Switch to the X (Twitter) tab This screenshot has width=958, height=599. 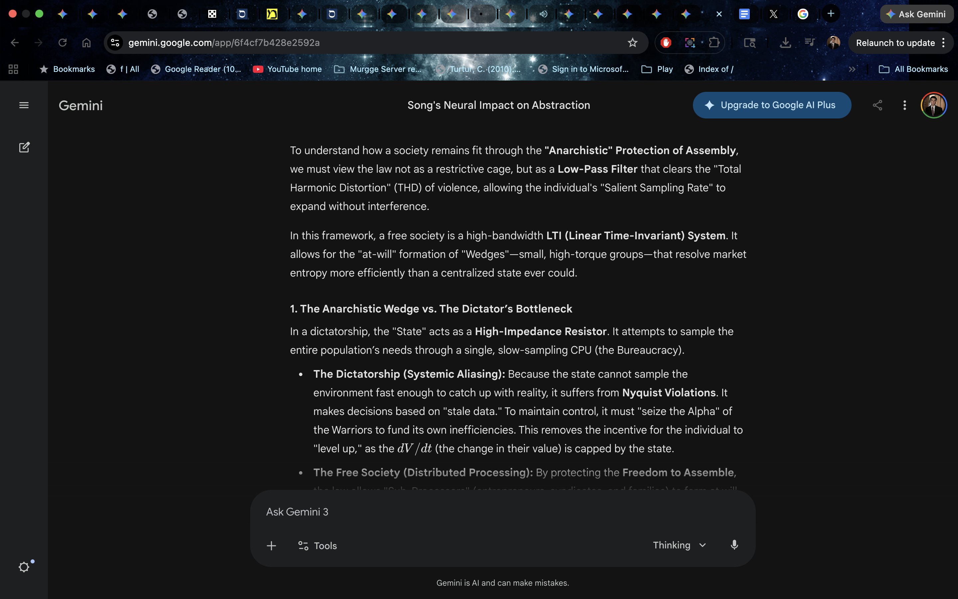point(773,14)
